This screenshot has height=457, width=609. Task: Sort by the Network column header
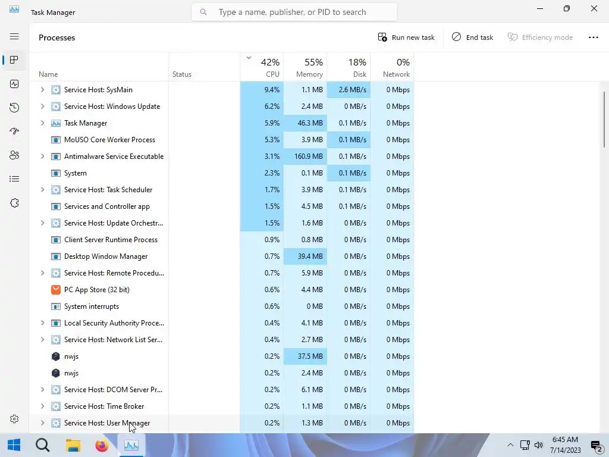(x=393, y=67)
